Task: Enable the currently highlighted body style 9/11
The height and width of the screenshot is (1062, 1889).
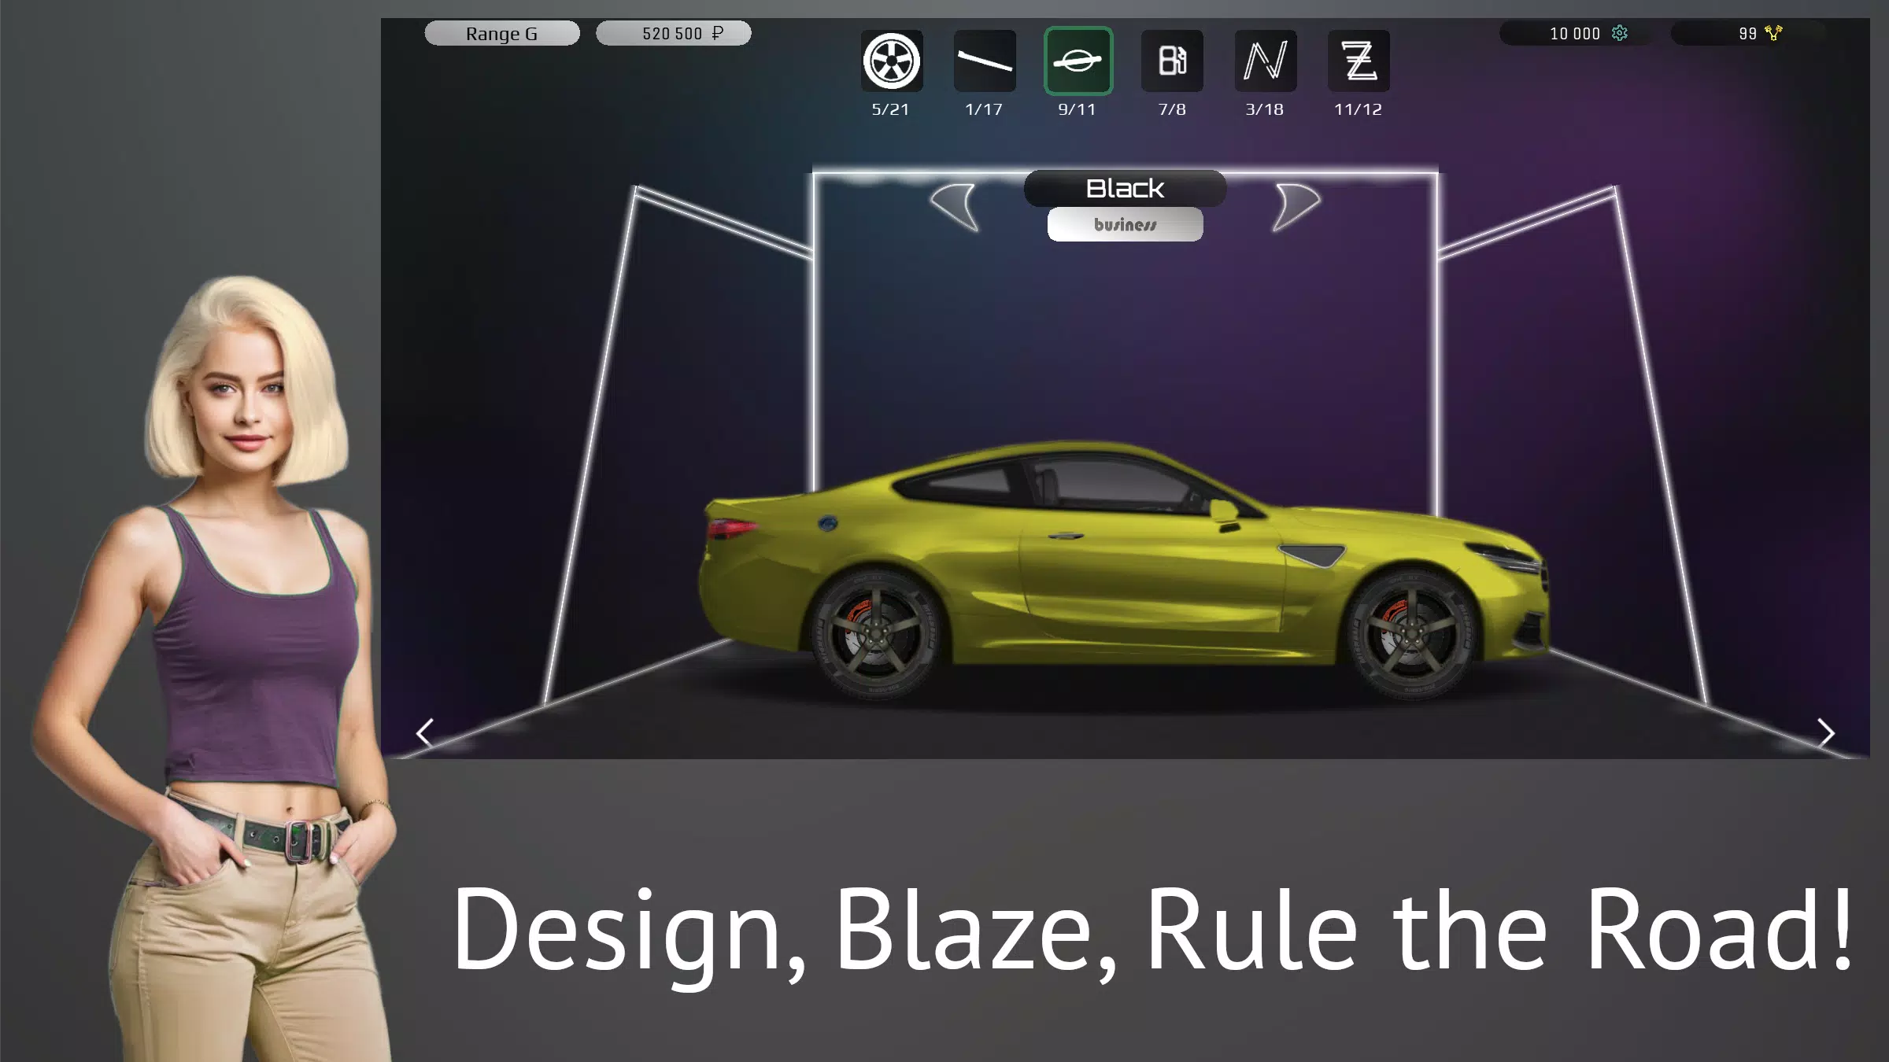Action: coord(1077,61)
